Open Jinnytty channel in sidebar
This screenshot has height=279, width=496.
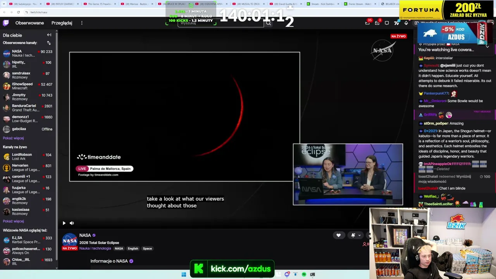28,96
